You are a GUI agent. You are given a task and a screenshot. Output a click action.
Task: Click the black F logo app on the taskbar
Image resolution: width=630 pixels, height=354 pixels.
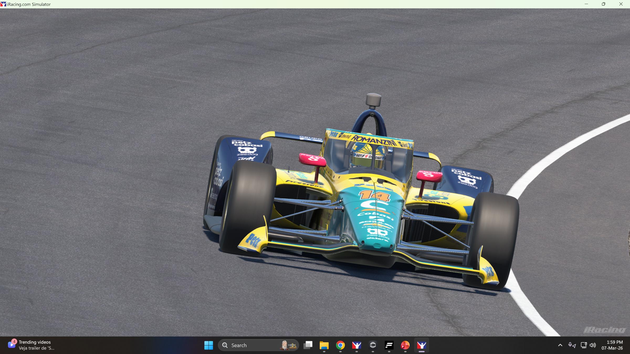tap(389, 345)
